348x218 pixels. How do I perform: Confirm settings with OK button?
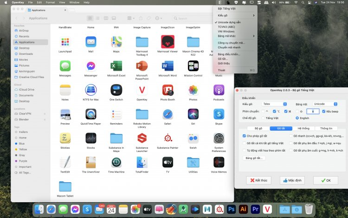[x=326, y=180]
